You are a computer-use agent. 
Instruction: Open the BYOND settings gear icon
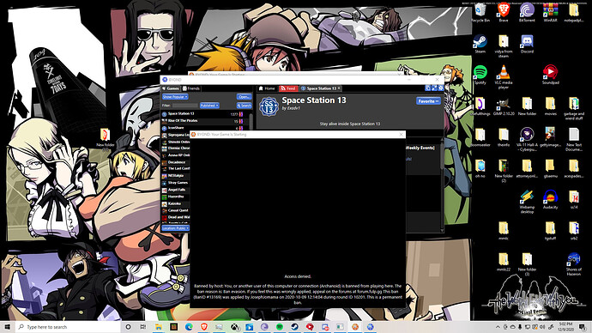tap(441, 88)
